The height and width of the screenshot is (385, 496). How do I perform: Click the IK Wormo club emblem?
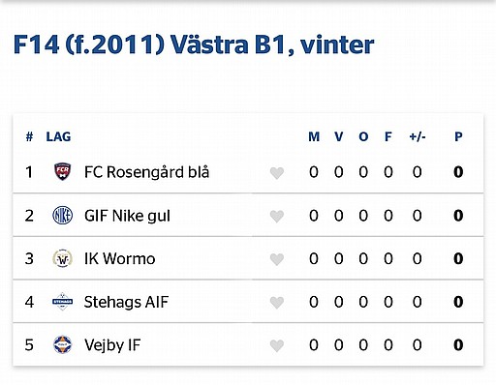[63, 258]
